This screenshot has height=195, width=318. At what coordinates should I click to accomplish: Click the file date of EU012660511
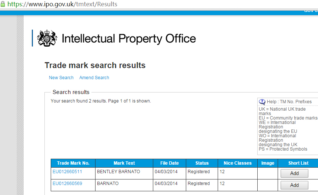pyautogui.click(x=166, y=172)
